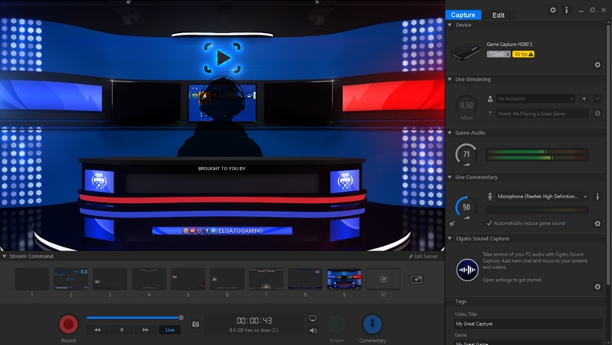Select scene thumbnail 7
This screenshot has width=612, height=345.
pos(266,279)
